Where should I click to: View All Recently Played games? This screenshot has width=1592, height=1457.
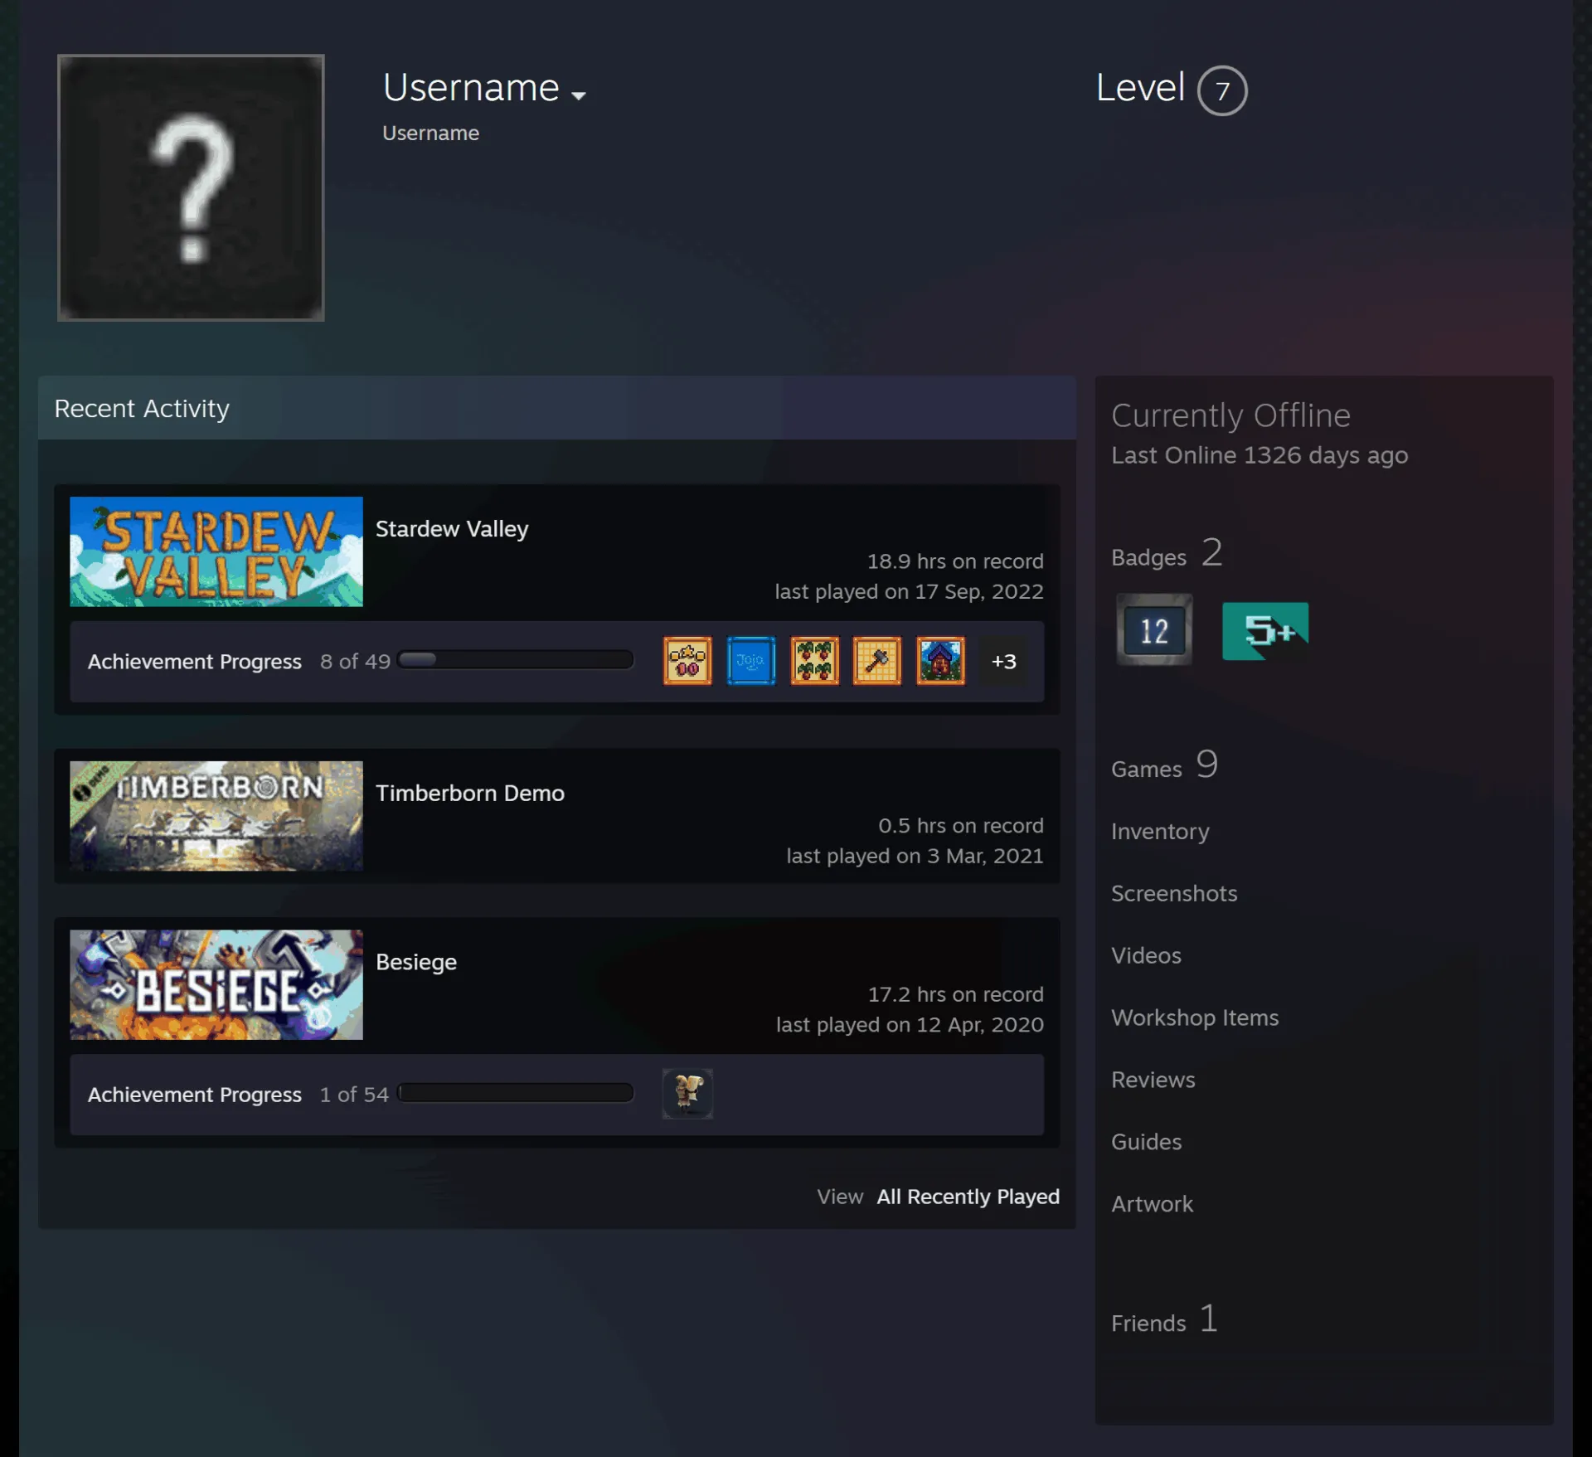tap(968, 1197)
